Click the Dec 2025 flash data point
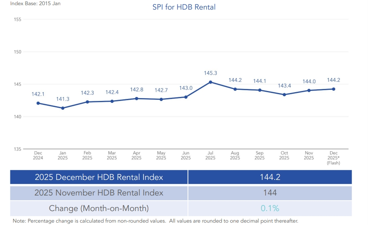The height and width of the screenshot is (225, 368). pos(333,89)
